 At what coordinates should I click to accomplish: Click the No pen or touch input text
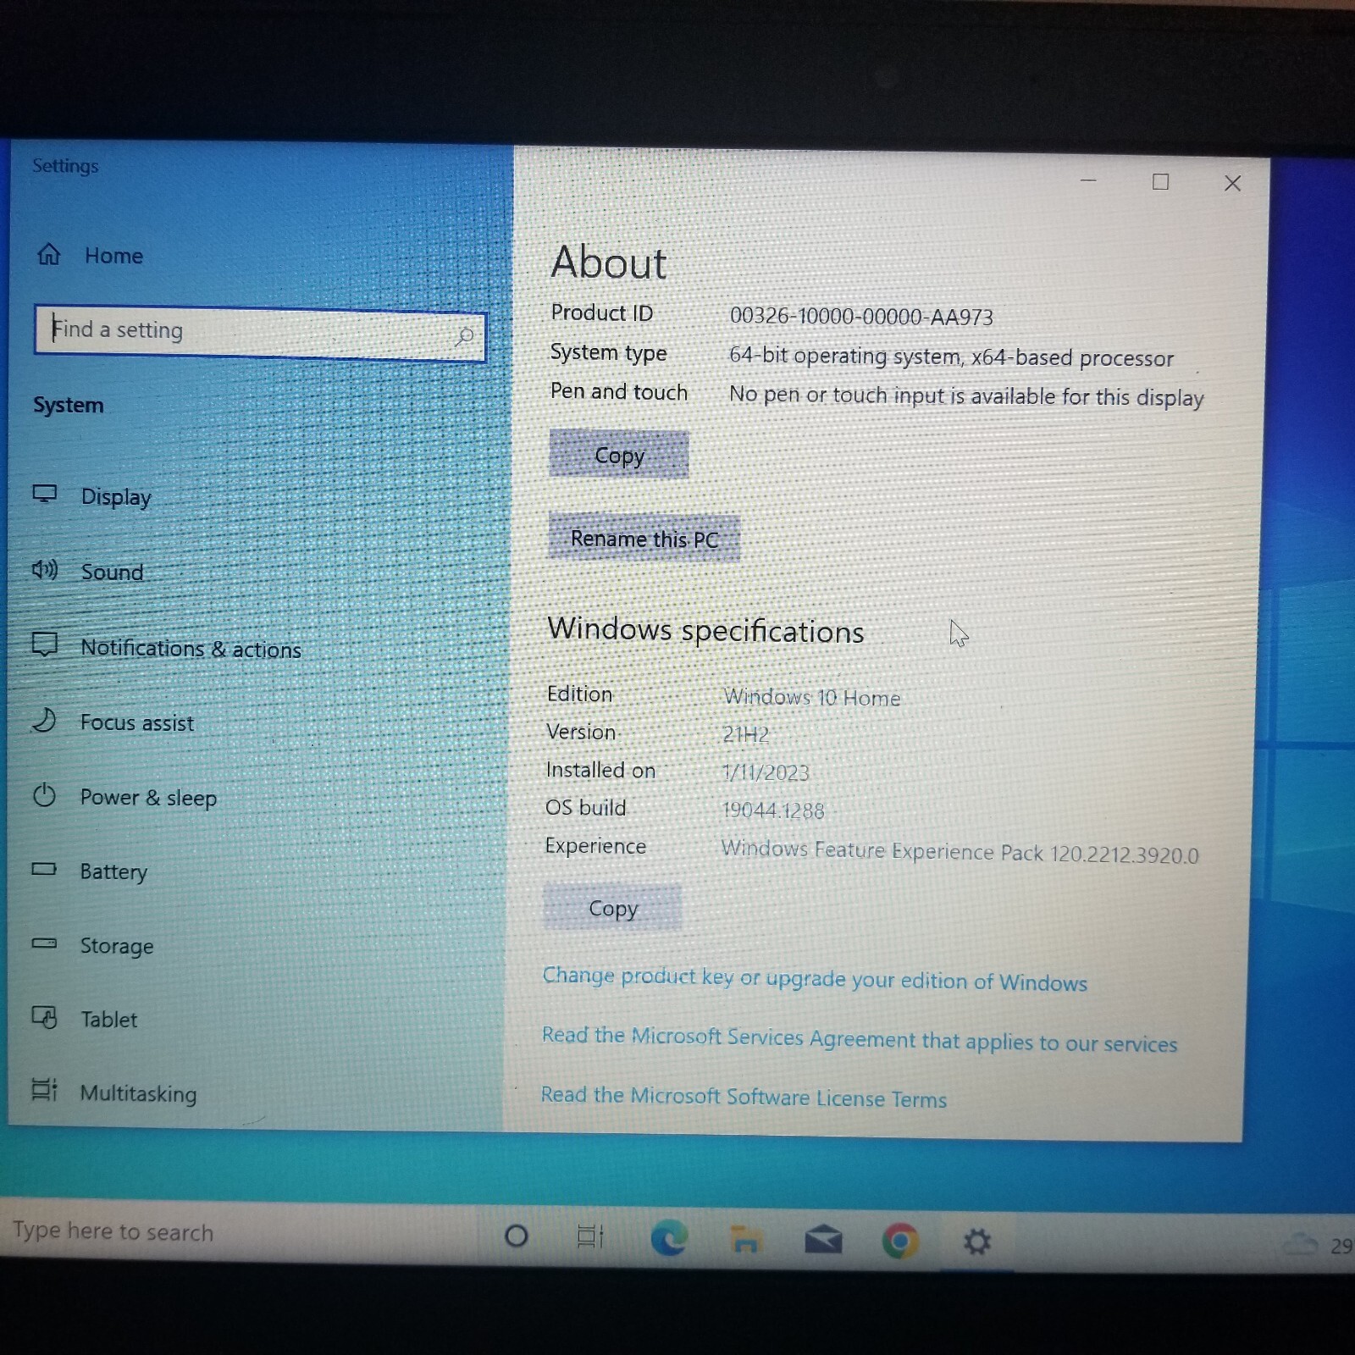coord(966,396)
